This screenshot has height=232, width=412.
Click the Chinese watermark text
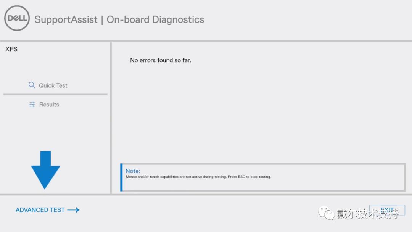367,213
